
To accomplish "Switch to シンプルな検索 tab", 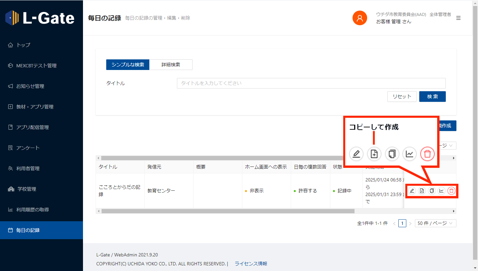I will 128,65.
